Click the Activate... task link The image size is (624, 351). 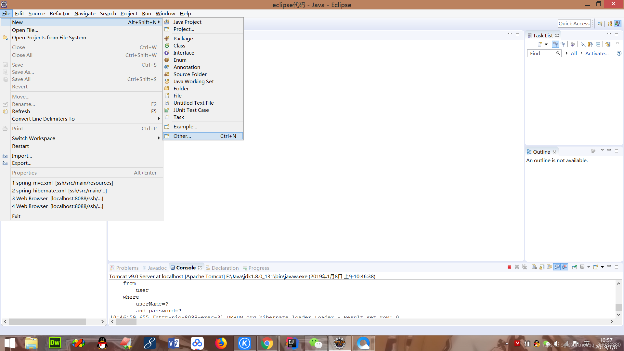pos(597,53)
